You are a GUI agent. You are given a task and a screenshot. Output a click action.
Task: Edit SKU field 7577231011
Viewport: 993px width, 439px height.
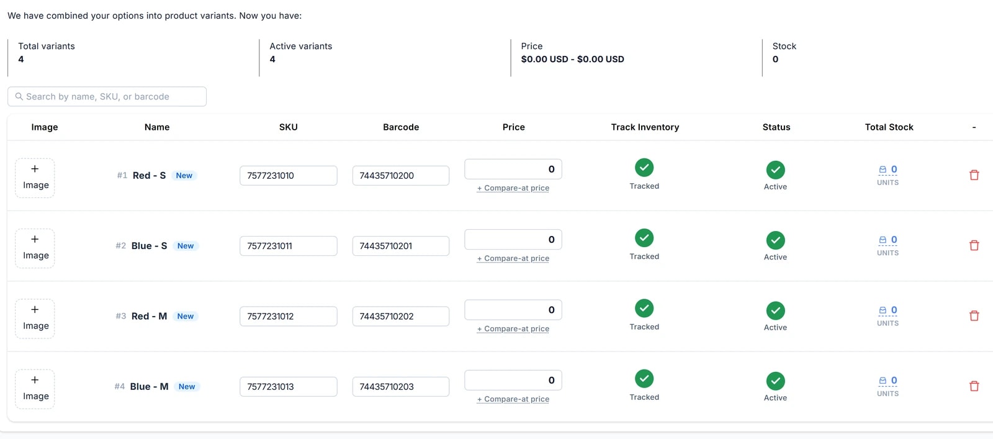coord(289,246)
